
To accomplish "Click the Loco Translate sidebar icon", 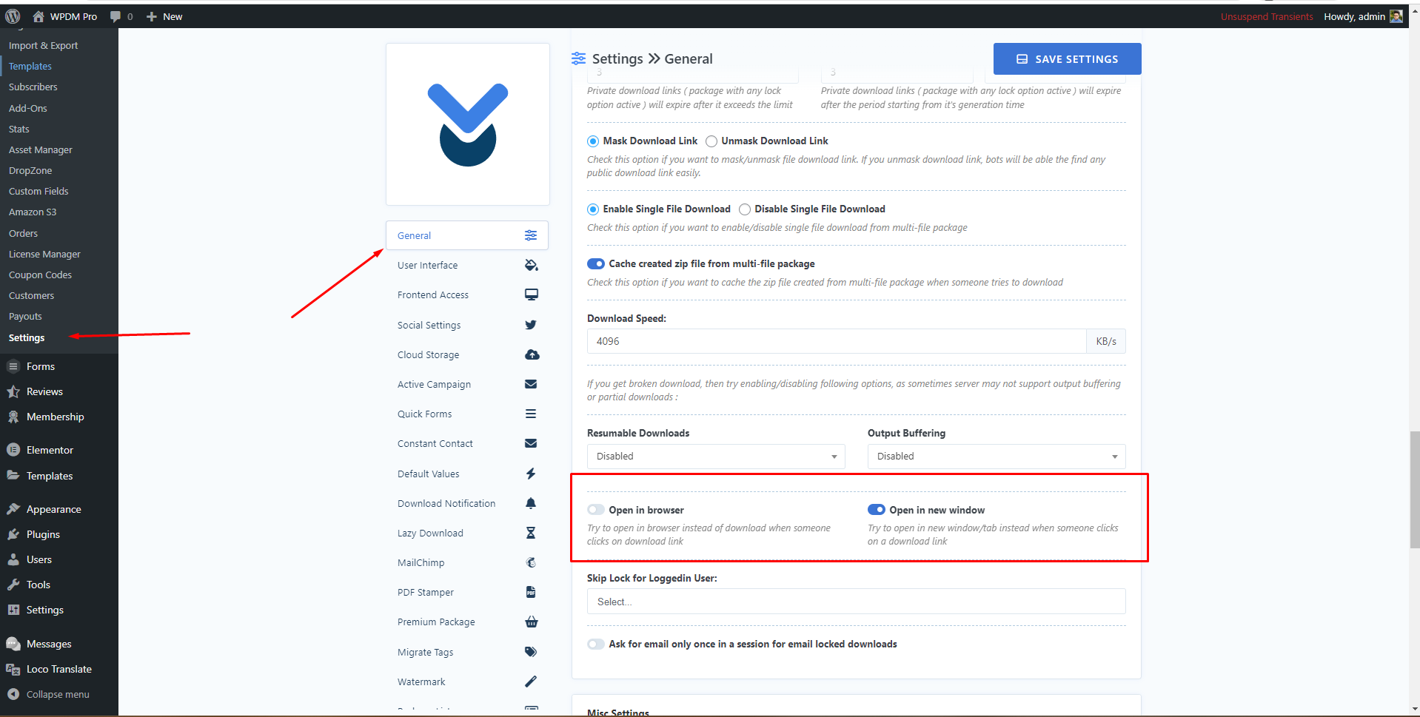I will [13, 669].
